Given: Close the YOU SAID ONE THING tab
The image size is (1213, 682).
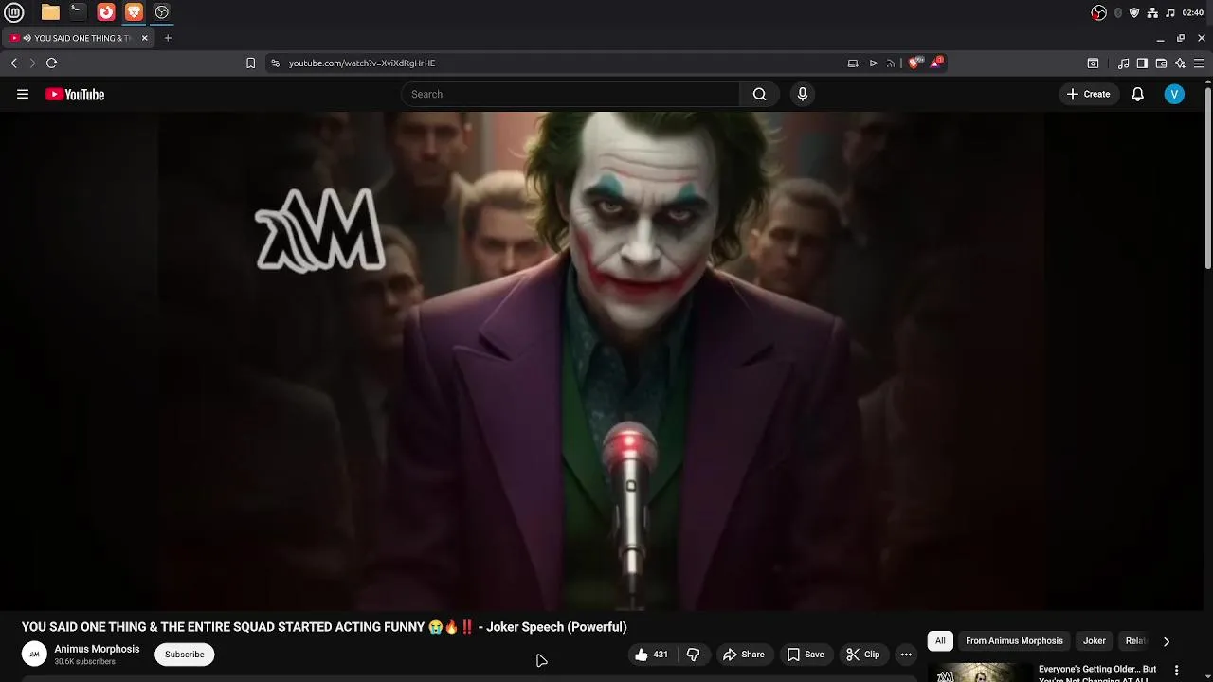Looking at the screenshot, I should click(145, 38).
